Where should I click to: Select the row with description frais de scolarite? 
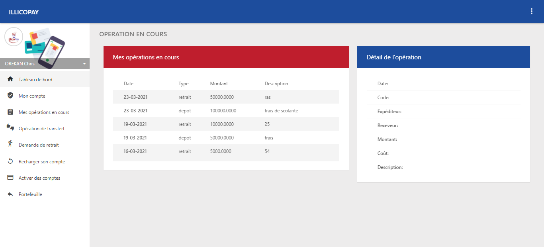point(226,110)
